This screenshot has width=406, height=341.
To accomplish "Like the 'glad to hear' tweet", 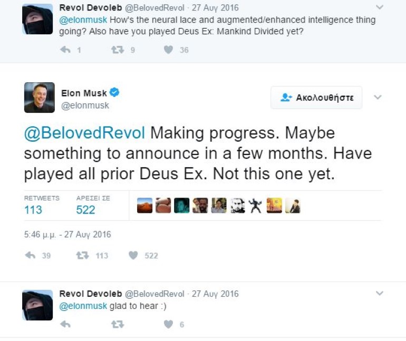I will (x=168, y=325).
